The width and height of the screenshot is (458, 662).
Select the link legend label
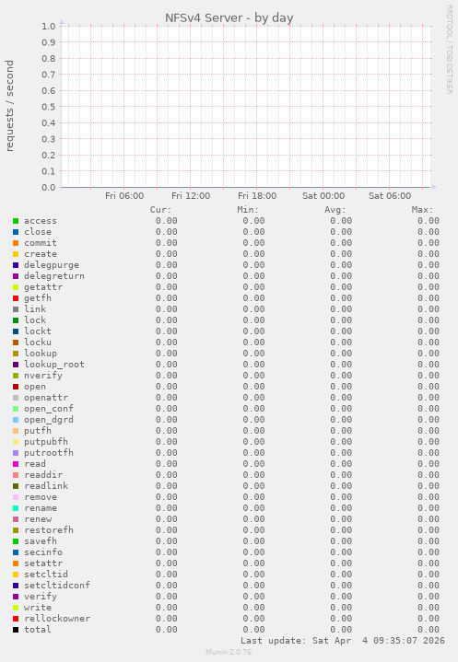pos(35,309)
